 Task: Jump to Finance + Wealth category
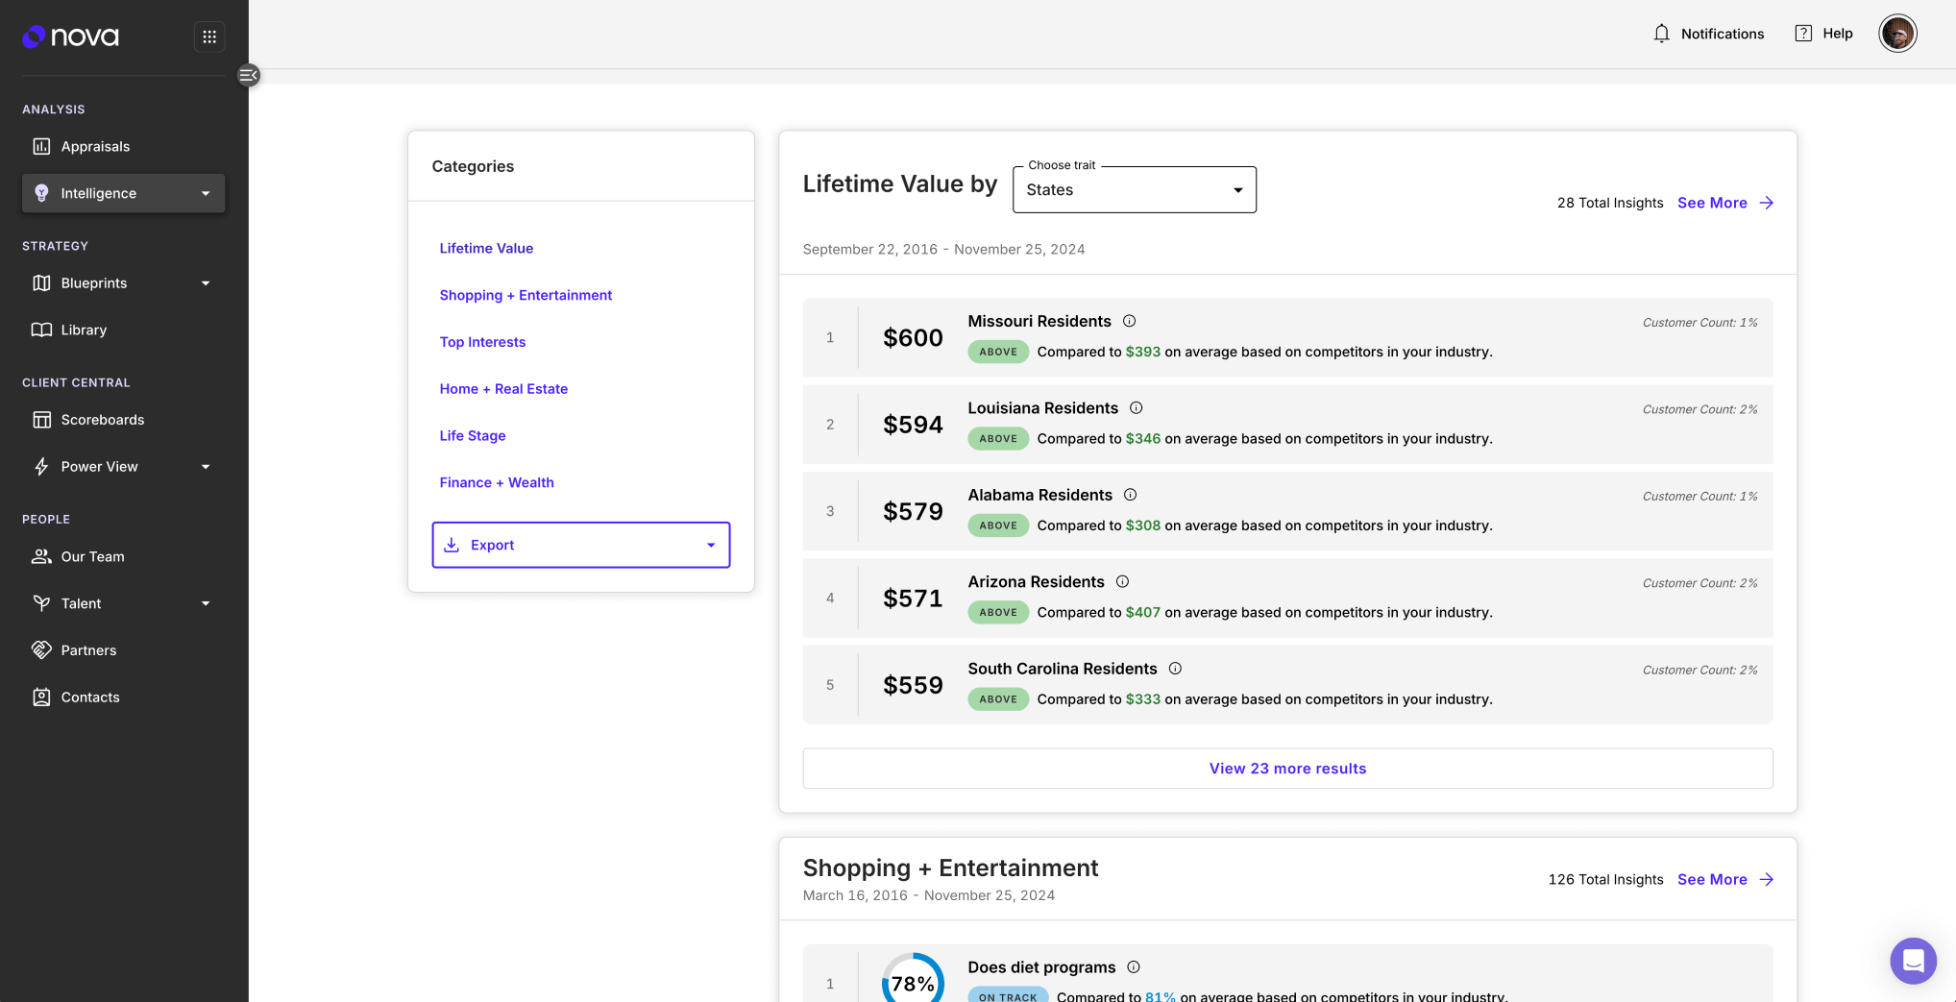click(497, 482)
